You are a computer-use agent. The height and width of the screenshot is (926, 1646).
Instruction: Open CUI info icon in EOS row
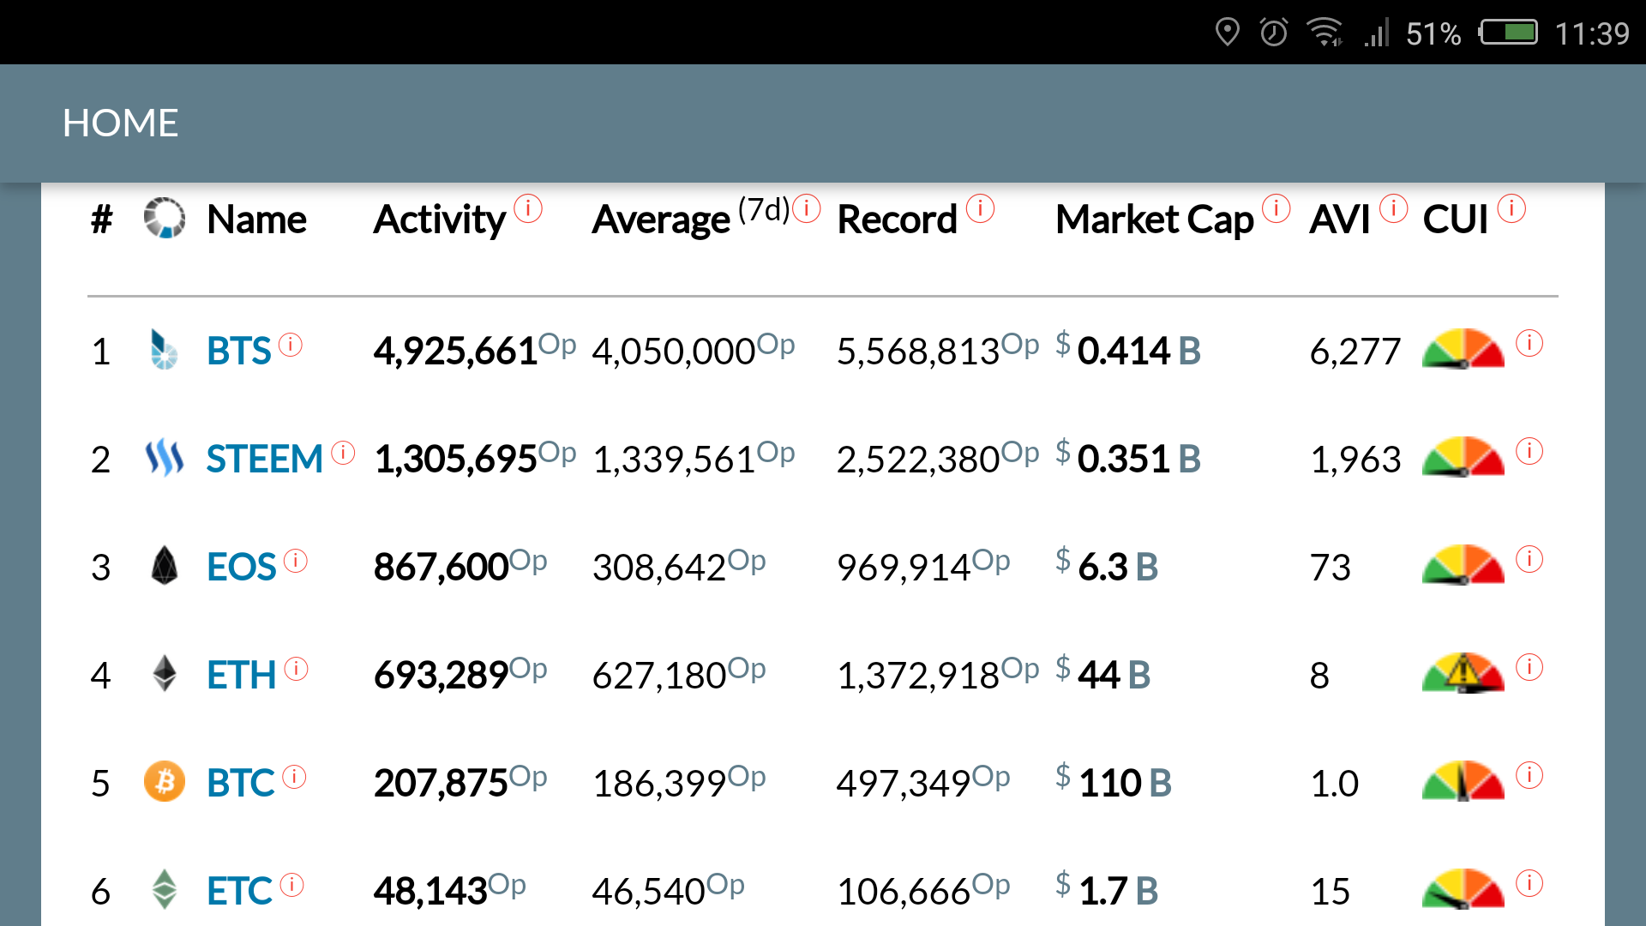click(x=1529, y=559)
